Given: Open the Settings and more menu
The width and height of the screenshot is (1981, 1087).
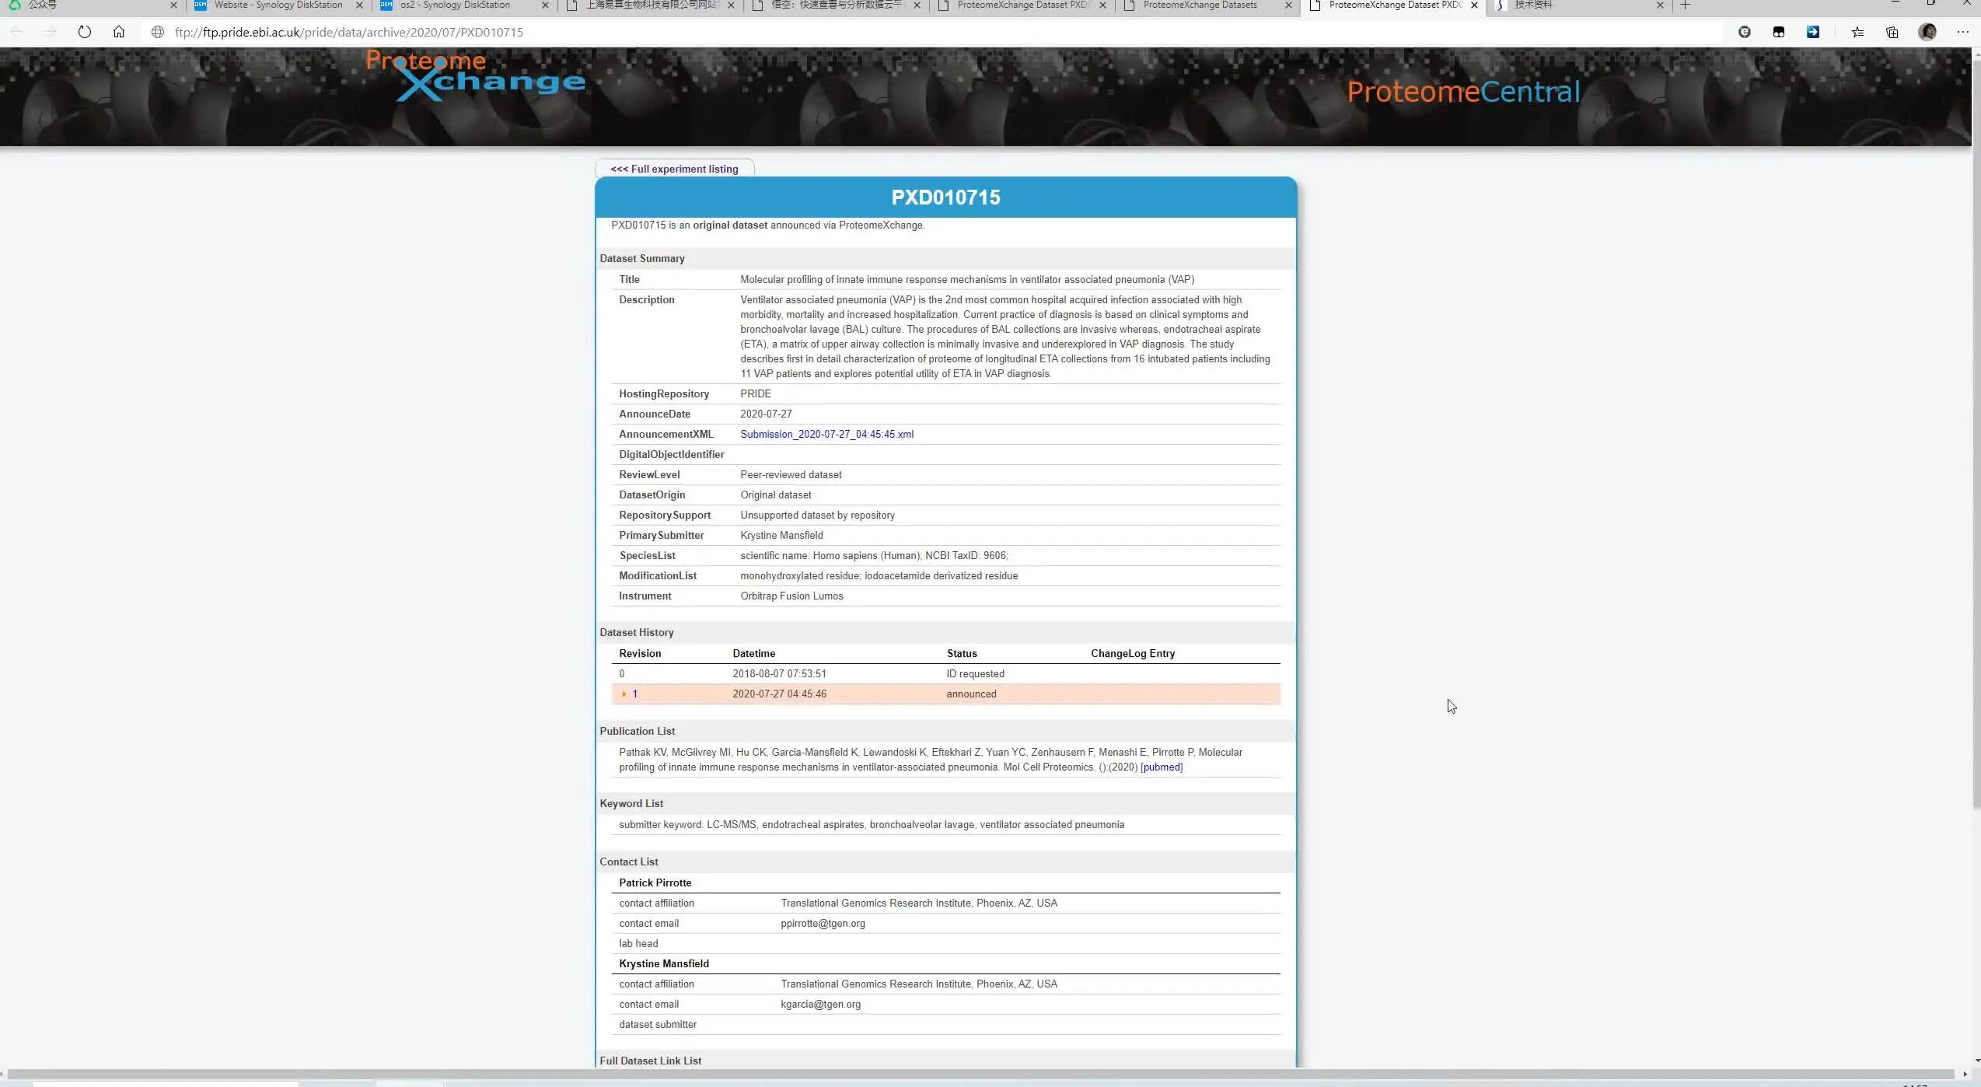Looking at the screenshot, I should 1962,32.
